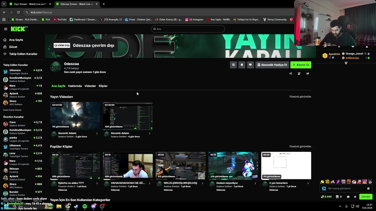Click the Kick logo
Viewport: 376px width, 211px height.
[x=19, y=29]
